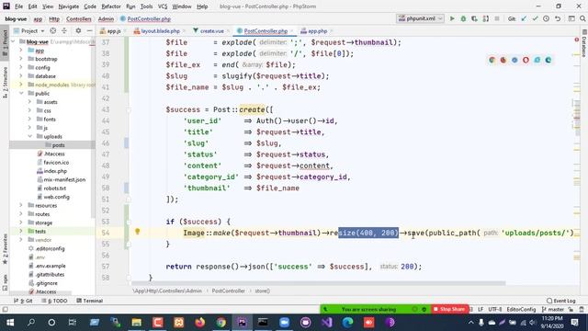
Task: Select mix-manifest.json in project tree
Action: click(x=62, y=179)
